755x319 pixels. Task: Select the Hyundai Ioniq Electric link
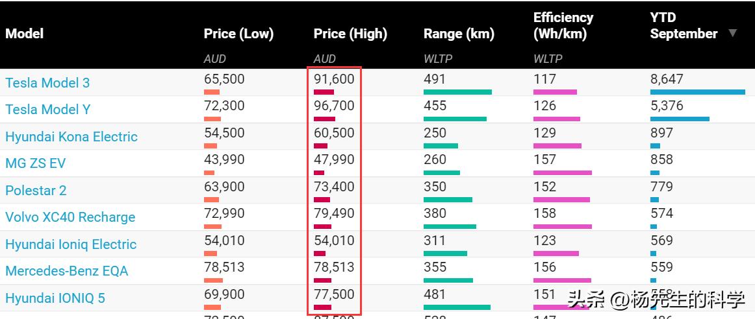tap(71, 244)
